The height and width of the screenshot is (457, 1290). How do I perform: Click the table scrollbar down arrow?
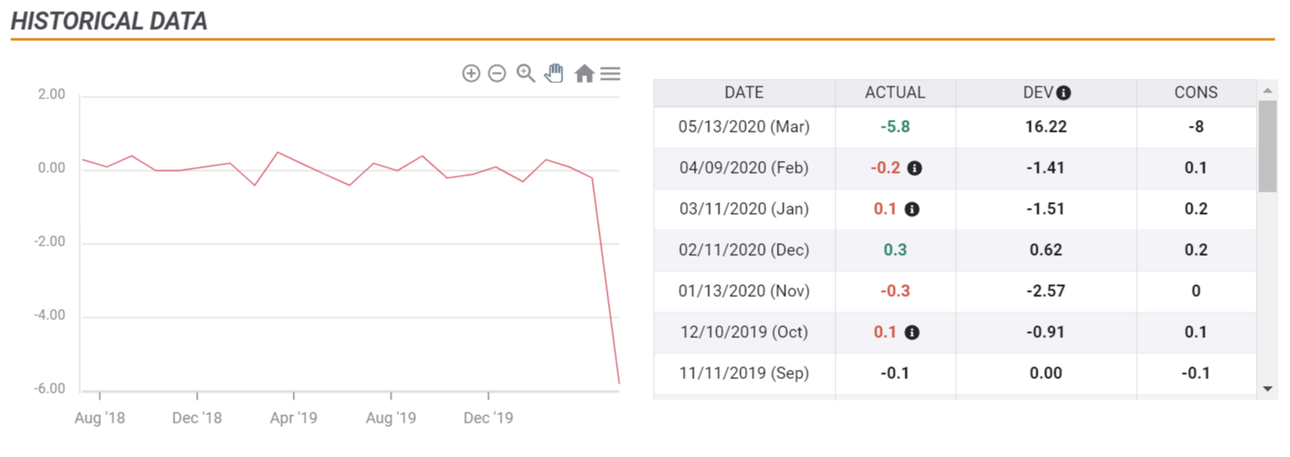point(1268,389)
